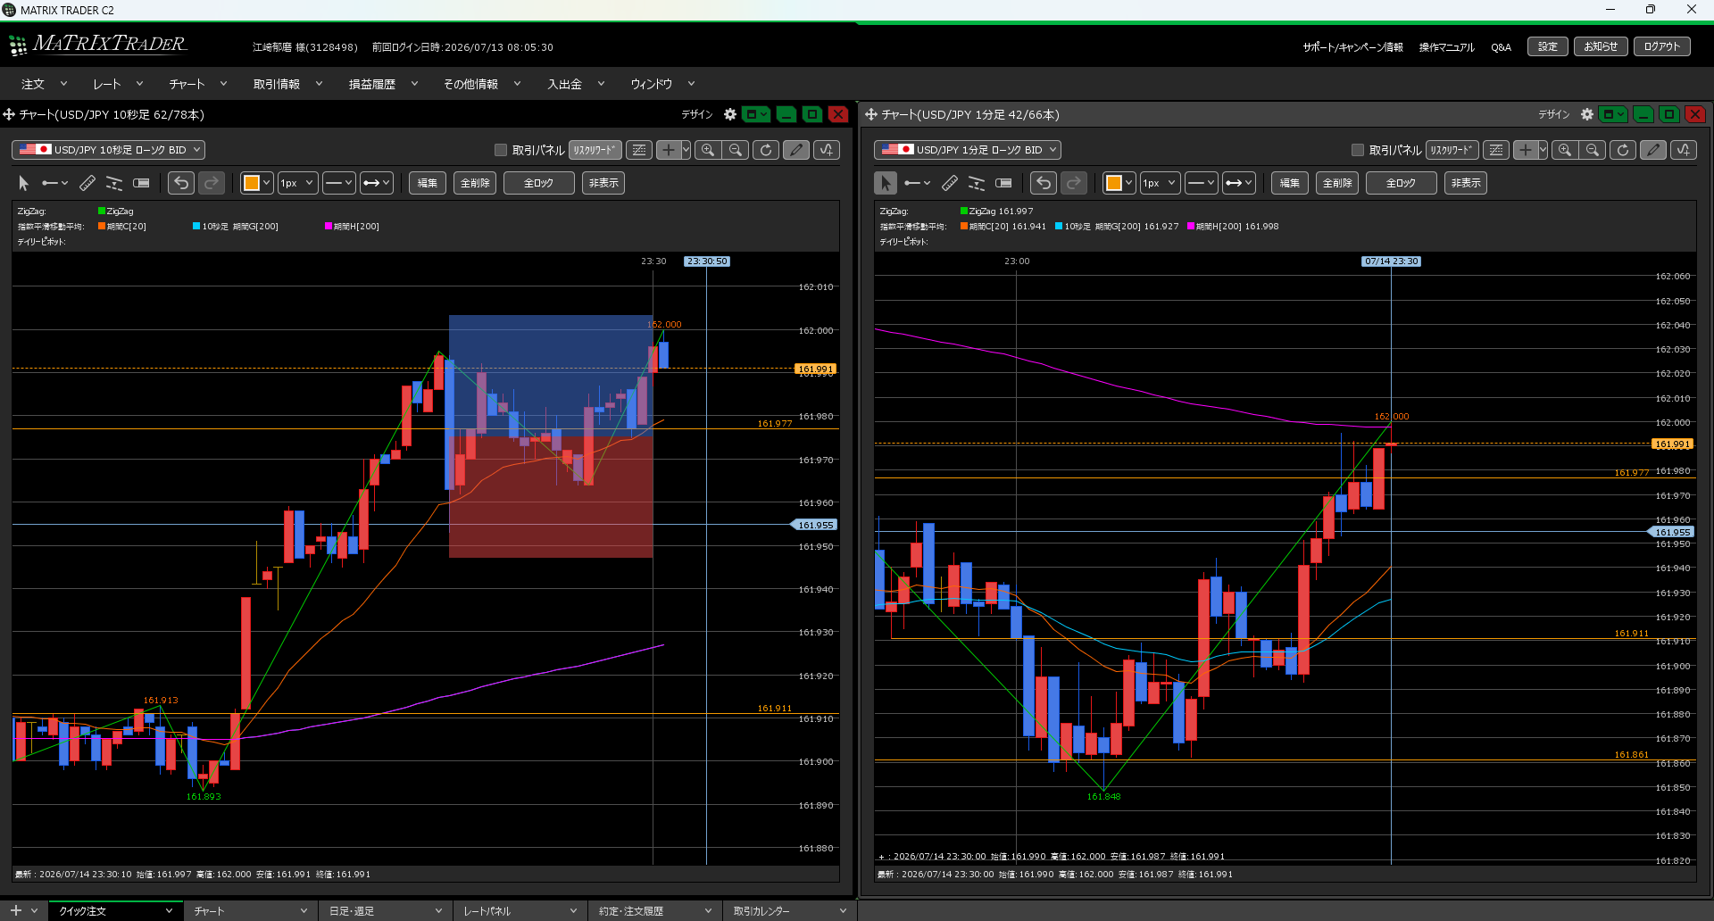The height and width of the screenshot is (921, 1714).
Task: Zoom out on the 10秒足 chart
Action: click(736, 150)
